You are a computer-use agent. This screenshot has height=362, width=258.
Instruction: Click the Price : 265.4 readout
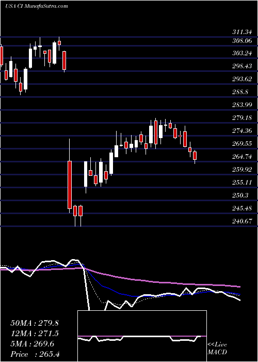pyautogui.click(x=35, y=354)
